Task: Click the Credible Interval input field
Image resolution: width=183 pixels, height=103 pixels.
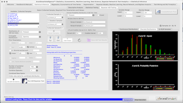Action: point(100,33)
